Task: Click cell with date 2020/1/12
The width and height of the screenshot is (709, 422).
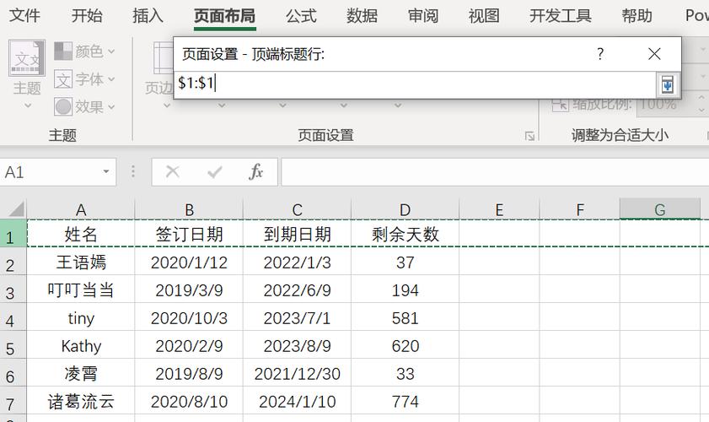Action: tap(189, 262)
